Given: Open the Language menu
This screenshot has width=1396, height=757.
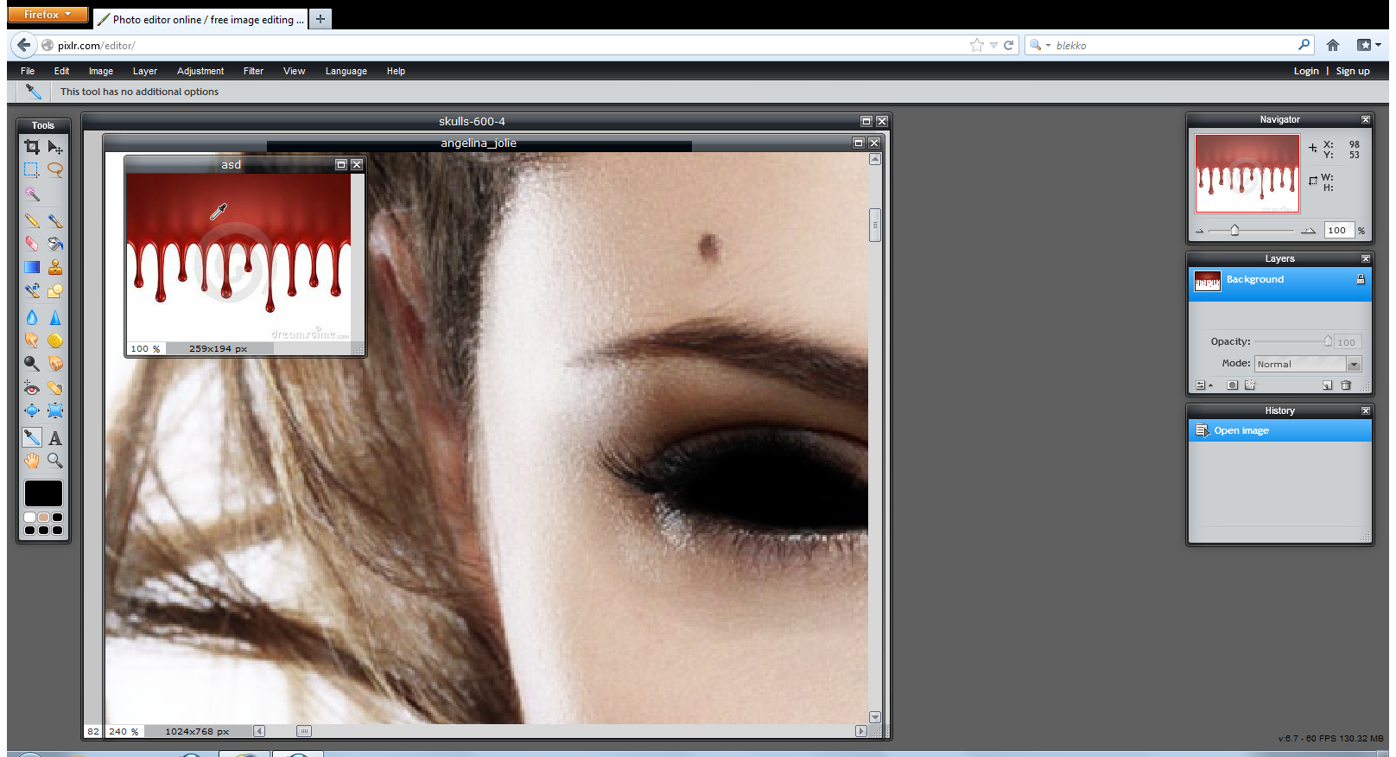Looking at the screenshot, I should point(346,71).
